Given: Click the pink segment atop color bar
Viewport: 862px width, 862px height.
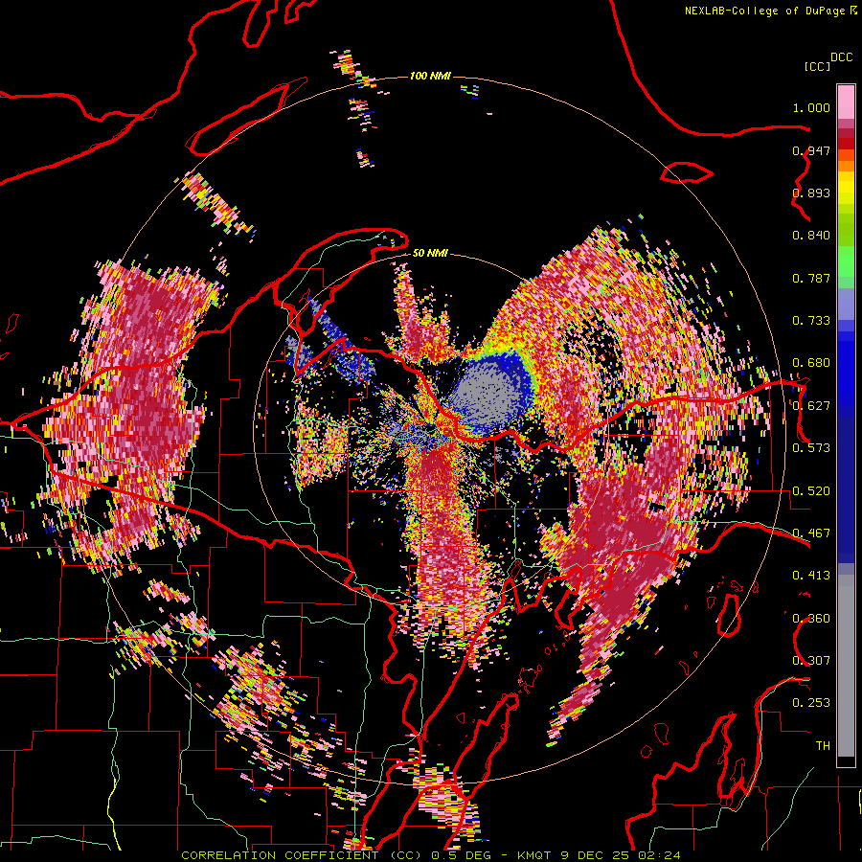Looking at the screenshot, I should [846, 102].
